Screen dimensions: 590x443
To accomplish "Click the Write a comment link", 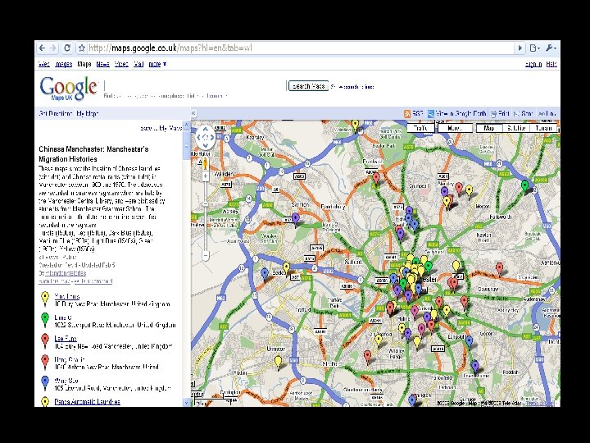I will (x=93, y=281).
